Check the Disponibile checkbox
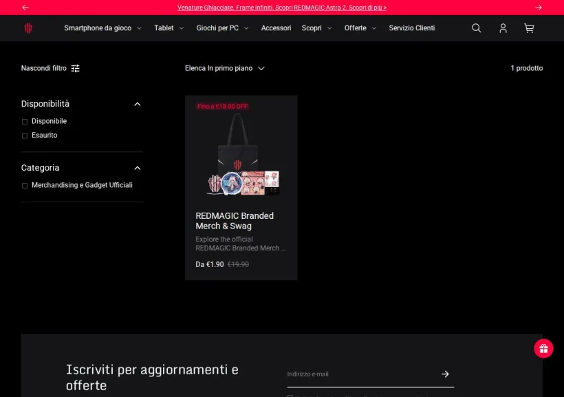Image resolution: width=564 pixels, height=397 pixels. pos(25,122)
